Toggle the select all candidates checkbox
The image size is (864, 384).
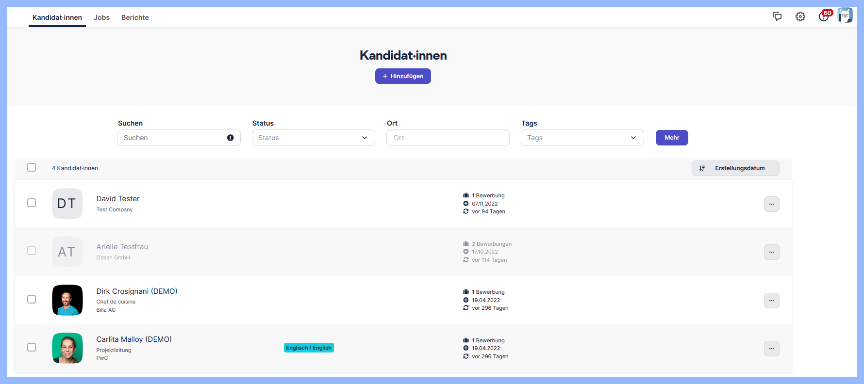32,167
